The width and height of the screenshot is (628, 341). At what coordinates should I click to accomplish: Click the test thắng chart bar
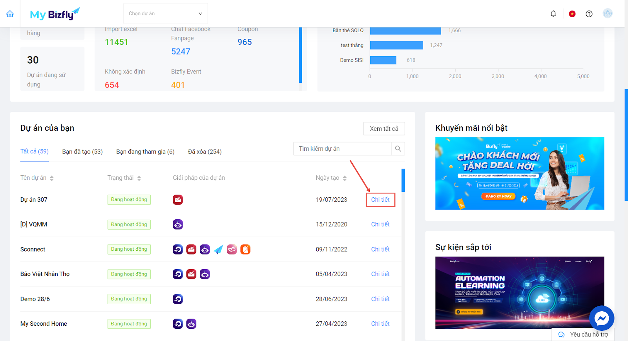396,45
